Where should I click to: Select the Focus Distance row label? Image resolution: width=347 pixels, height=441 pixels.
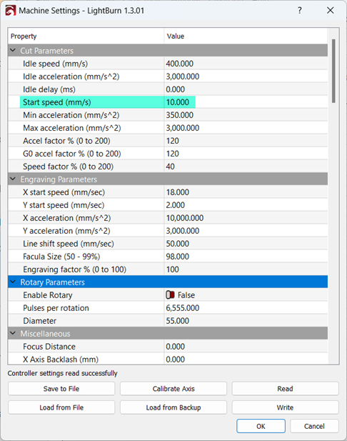pos(49,347)
